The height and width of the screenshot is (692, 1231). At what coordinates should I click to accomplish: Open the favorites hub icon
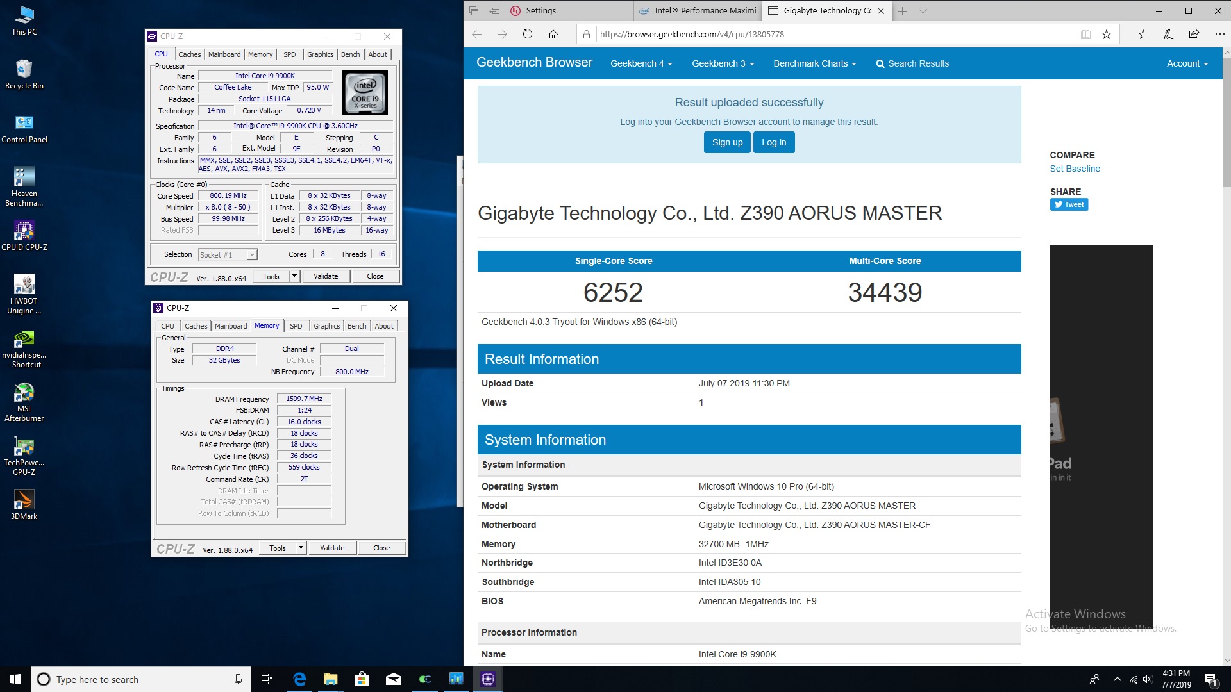pos(1143,35)
